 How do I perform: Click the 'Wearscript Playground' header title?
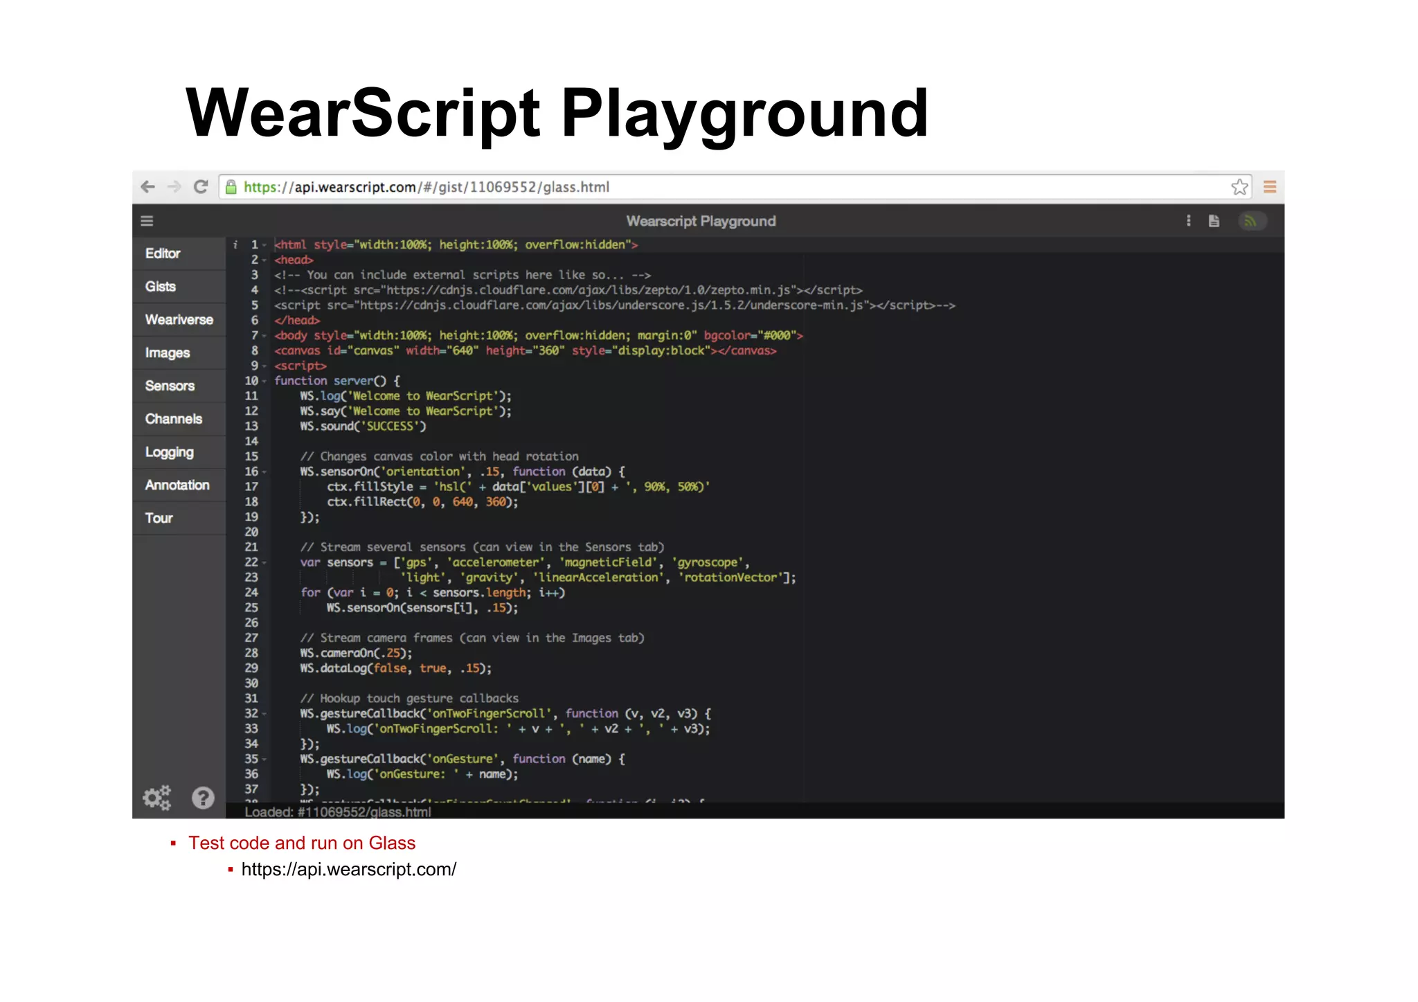point(701,221)
